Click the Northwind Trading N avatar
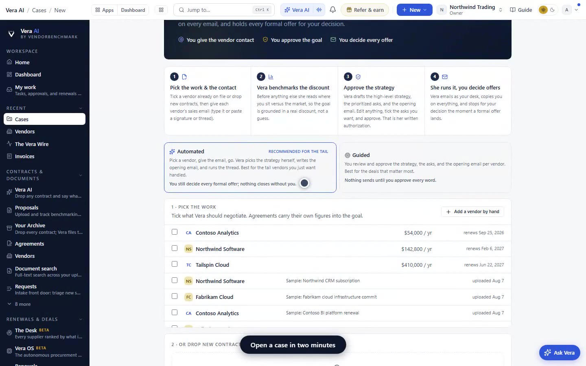This screenshot has width=586, height=366. 442,10
